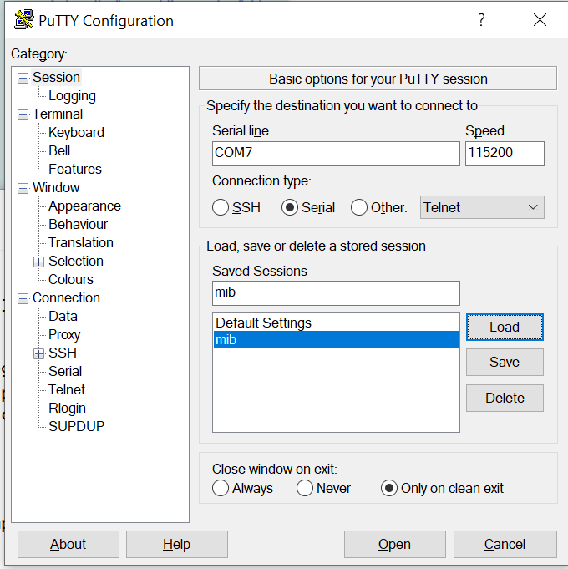Open the SSH settings category in tree
The width and height of the screenshot is (568, 569).
[x=63, y=353]
